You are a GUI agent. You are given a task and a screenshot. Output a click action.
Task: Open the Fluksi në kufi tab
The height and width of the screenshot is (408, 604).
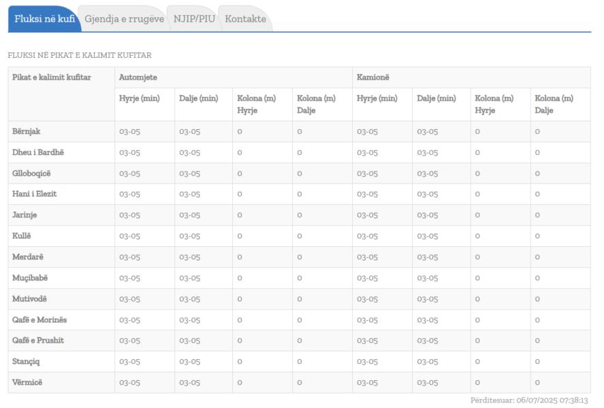(x=45, y=18)
